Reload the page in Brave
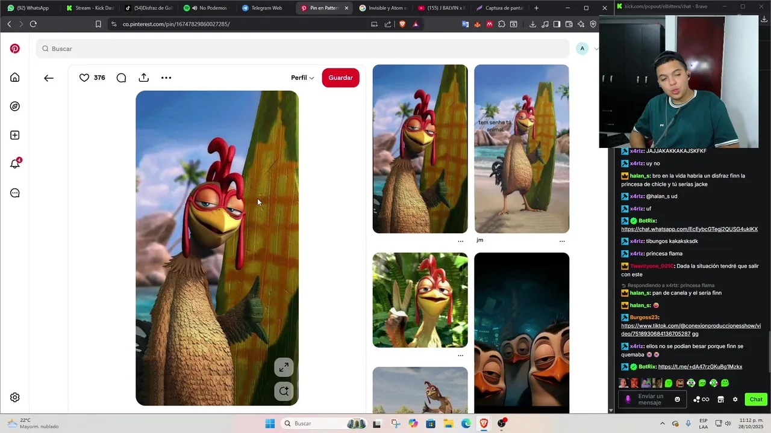 [33, 24]
